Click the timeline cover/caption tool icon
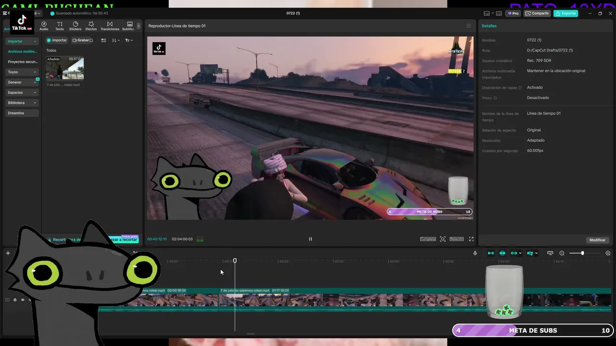The height and width of the screenshot is (346, 616). [550, 253]
